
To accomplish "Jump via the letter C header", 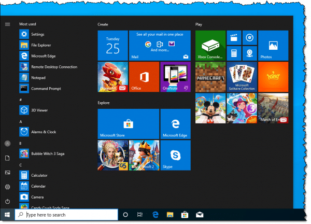I will 21,165.
